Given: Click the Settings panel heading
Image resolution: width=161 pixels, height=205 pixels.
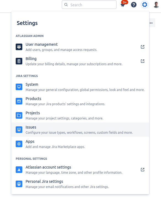Looking at the screenshot, I should coord(27,23).
